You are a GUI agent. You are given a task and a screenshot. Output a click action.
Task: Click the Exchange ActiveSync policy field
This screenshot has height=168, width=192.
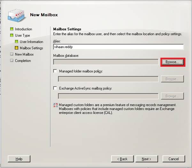108,96
